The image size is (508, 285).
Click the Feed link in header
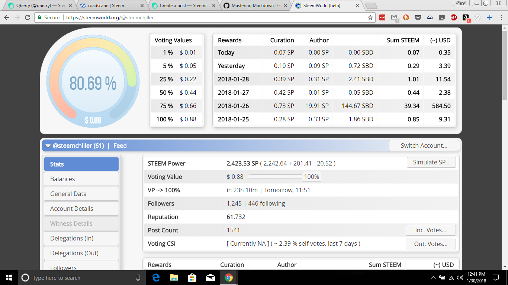(120, 146)
